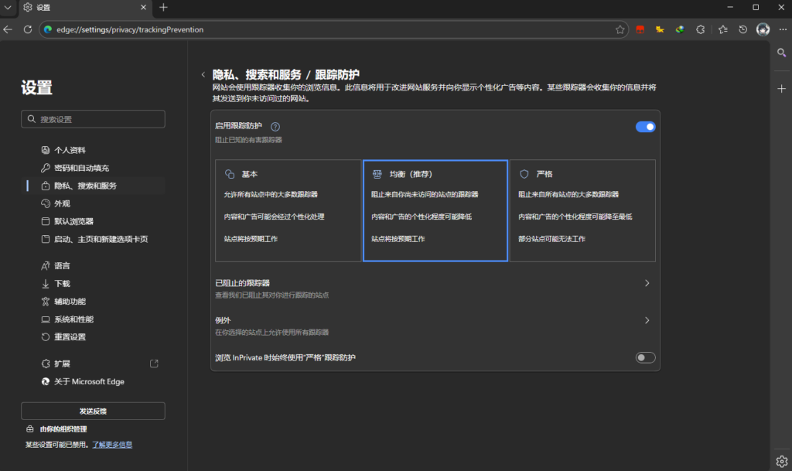Click the IDM globe extension icon
Screen dimensions: 792x471
pyautogui.click(x=680, y=29)
